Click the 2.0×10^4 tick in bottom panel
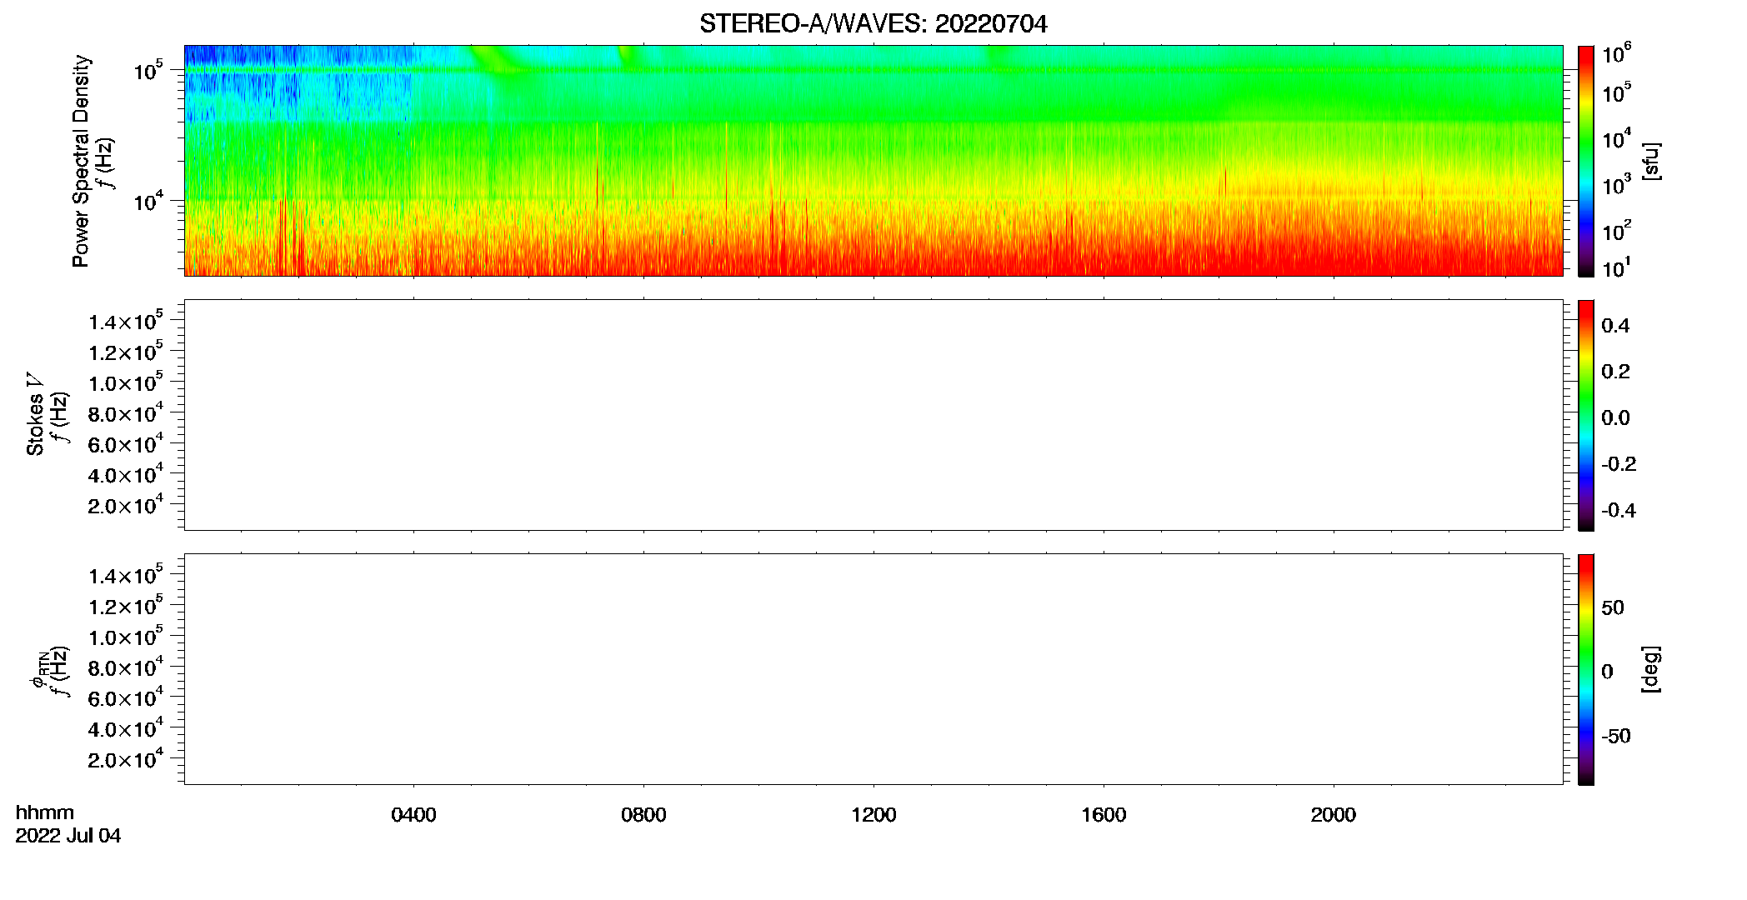Image resolution: width=1747 pixels, height=900 pixels. [126, 758]
